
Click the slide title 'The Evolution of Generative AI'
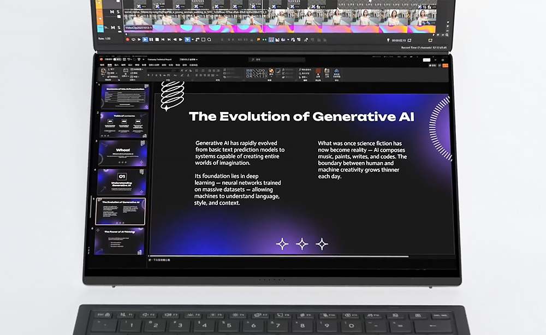pos(301,117)
